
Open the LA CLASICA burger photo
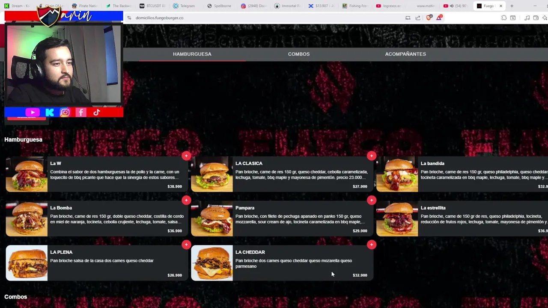pos(212,174)
